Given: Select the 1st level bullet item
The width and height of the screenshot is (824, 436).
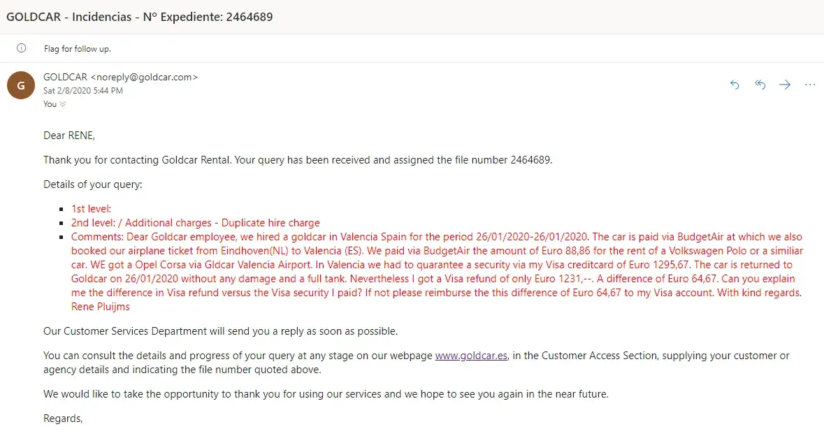Looking at the screenshot, I should [x=91, y=209].
